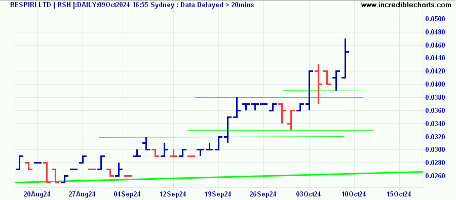Click the latest blue price bar at 0.0470 high
456x200 pixels.
pos(345,58)
